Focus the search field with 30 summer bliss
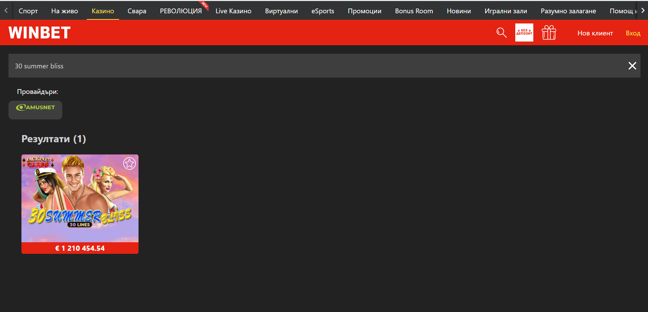Screen dimensions: 648x312 (317, 66)
